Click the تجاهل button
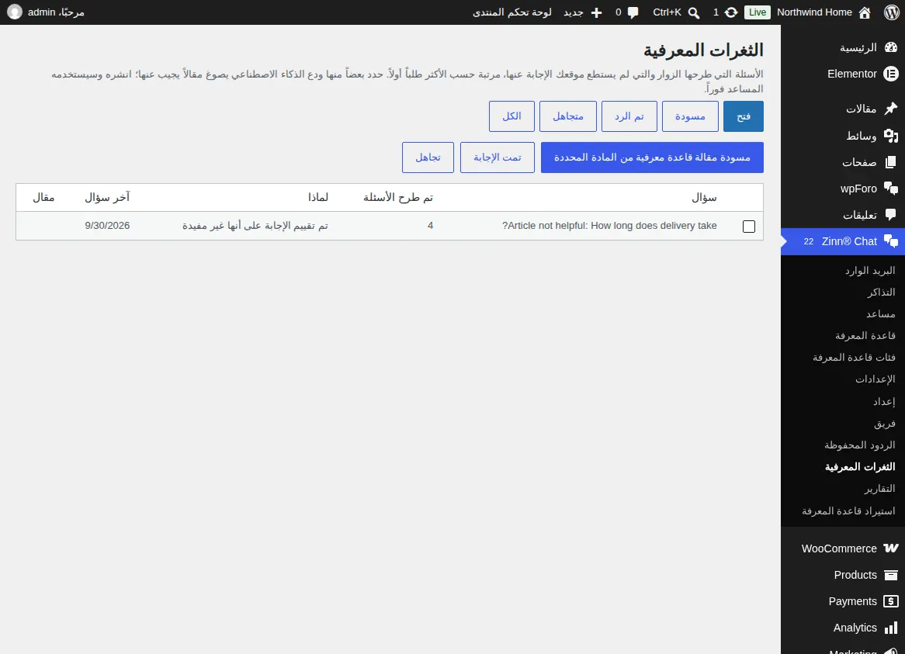Viewport: 905px width, 654px height. pyautogui.click(x=428, y=157)
